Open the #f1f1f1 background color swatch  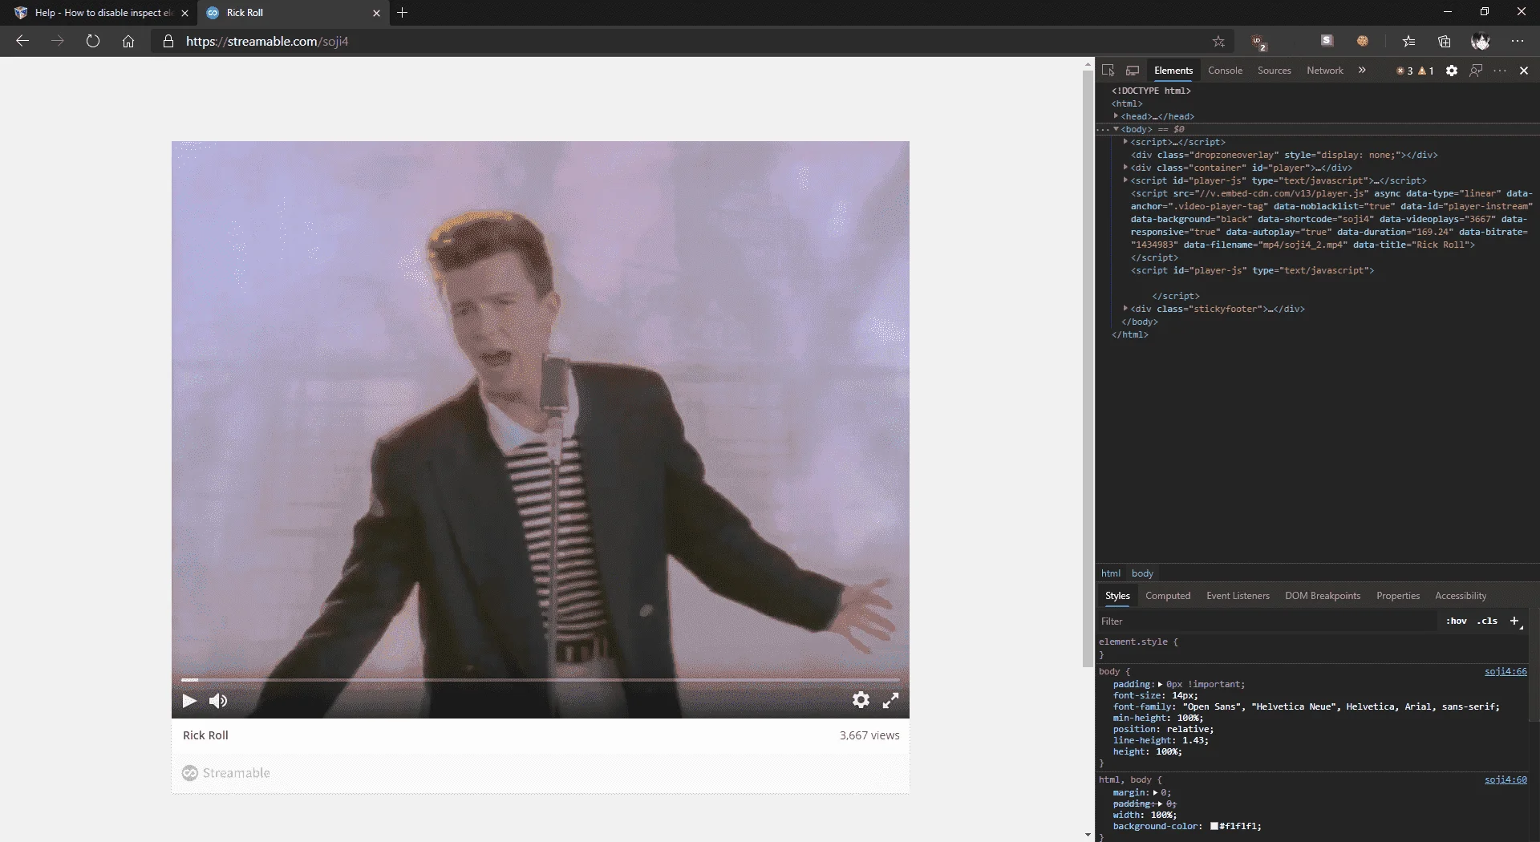click(1214, 826)
